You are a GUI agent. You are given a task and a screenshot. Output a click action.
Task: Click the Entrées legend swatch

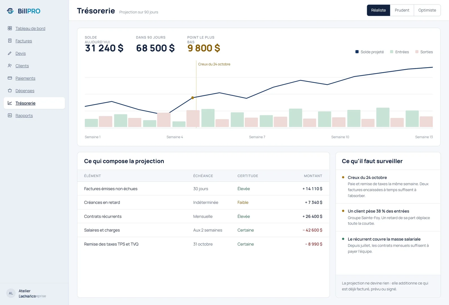391,52
